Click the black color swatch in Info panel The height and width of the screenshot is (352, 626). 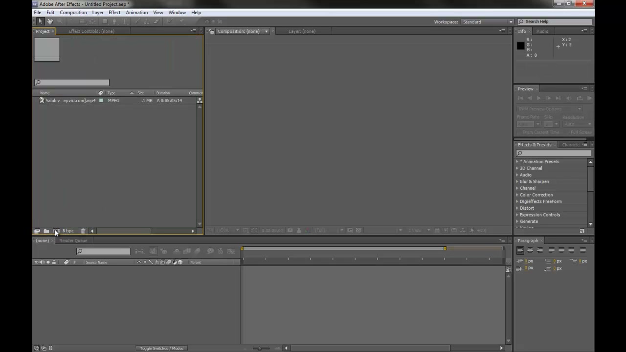tap(521, 46)
